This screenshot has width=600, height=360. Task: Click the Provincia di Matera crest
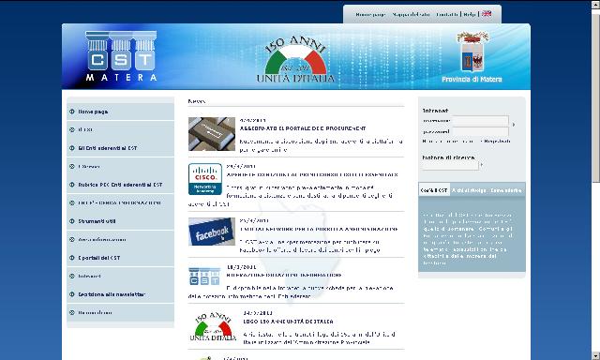coord(472,52)
